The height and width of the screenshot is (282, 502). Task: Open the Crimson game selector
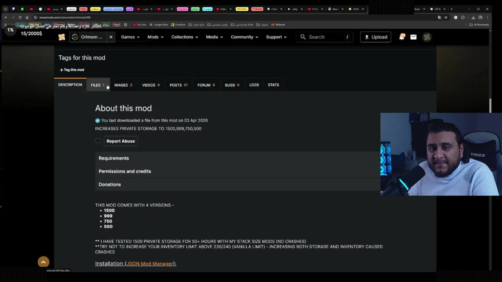87,37
